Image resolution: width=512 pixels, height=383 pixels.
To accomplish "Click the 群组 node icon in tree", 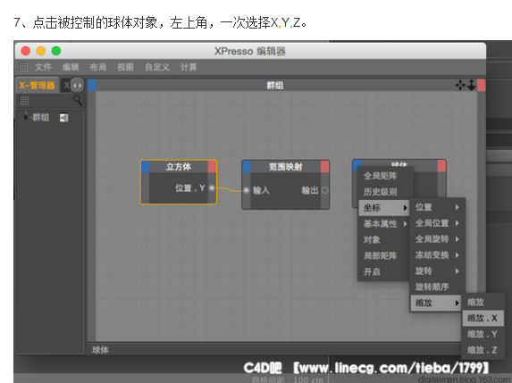I will pos(64,117).
